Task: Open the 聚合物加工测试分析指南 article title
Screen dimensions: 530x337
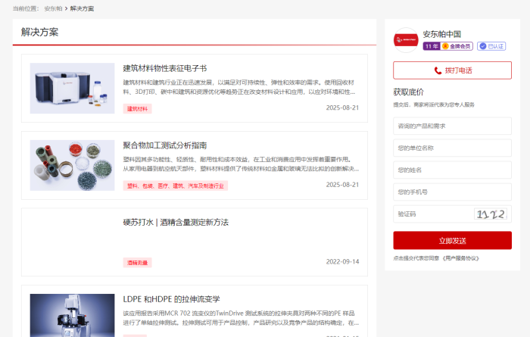Action: point(164,145)
